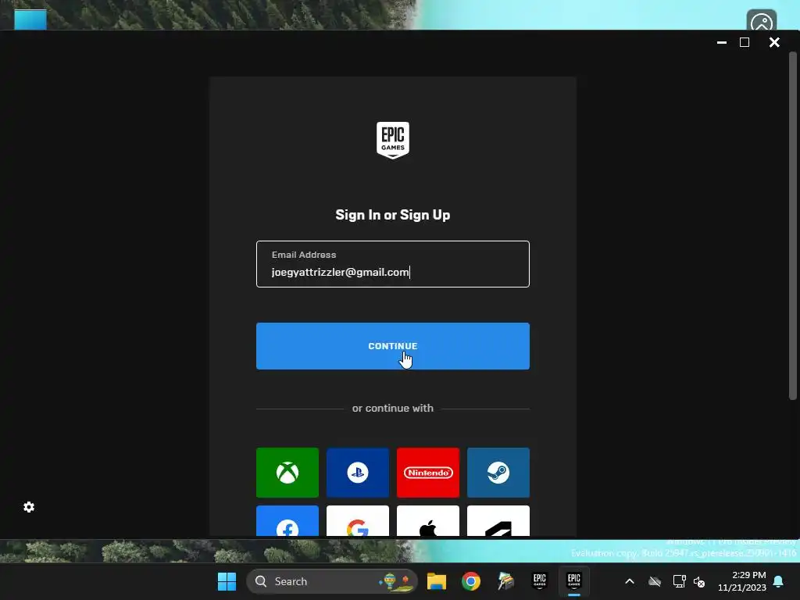Open clock and date flyout

tap(742, 581)
